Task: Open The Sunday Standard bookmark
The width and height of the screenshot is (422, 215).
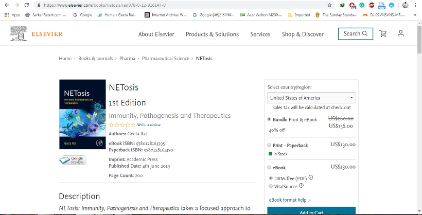Action: (336, 15)
